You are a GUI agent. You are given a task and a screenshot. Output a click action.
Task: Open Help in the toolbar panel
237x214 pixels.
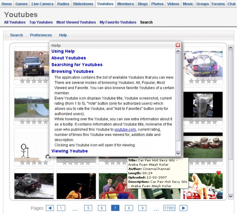(x=63, y=35)
